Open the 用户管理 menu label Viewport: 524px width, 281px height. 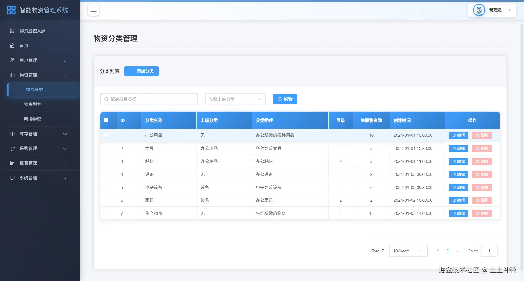[28, 60]
